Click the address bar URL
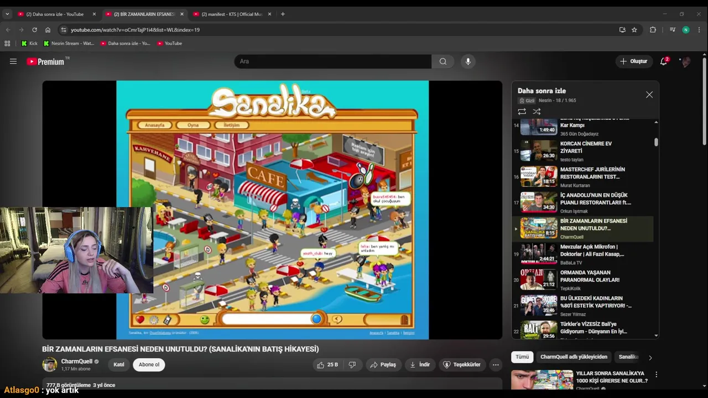 pyautogui.click(x=135, y=30)
